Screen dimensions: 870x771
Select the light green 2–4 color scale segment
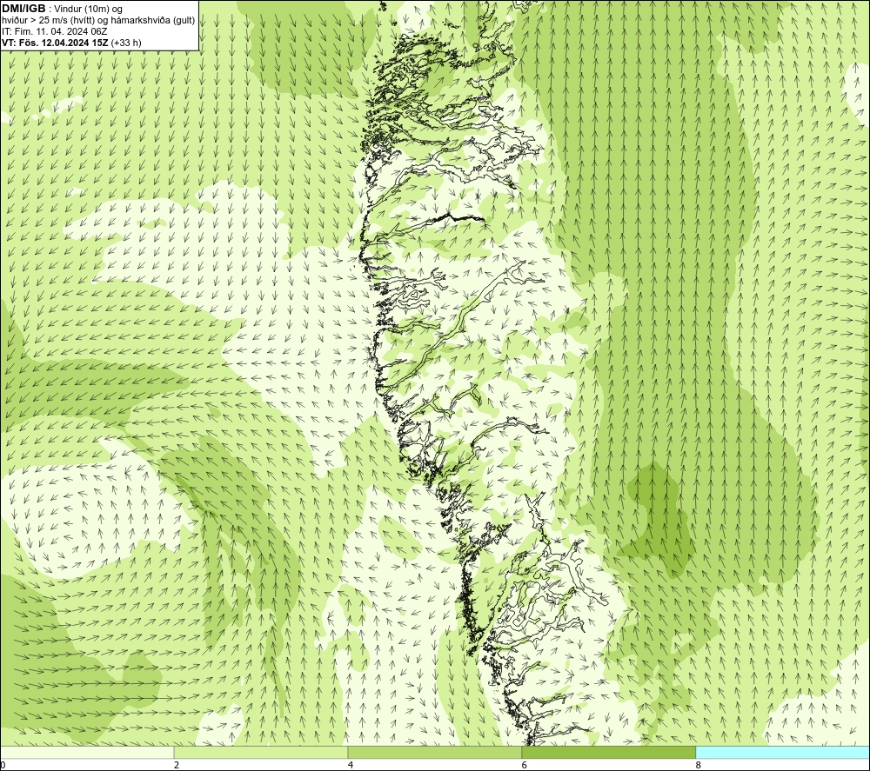[261, 752]
